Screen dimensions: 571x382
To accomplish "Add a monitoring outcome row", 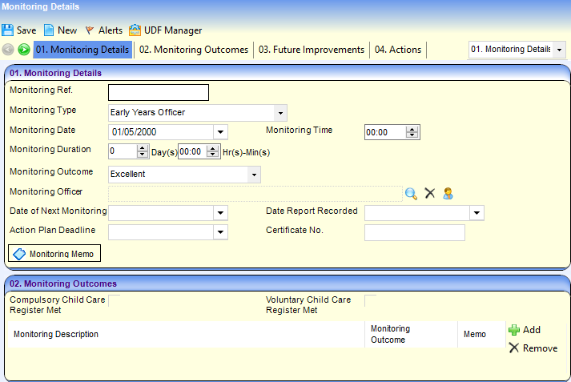I will 525,330.
